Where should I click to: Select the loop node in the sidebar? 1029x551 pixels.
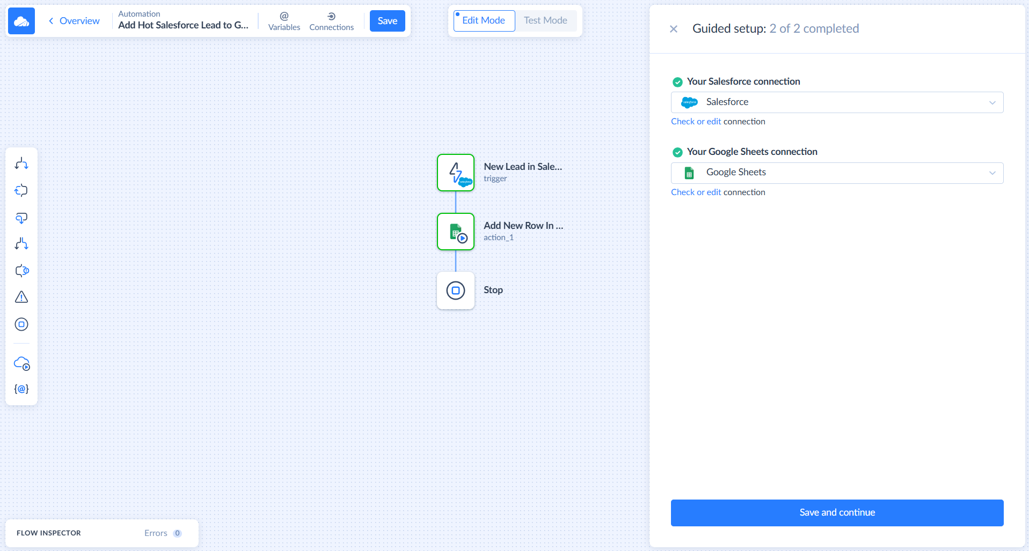[21, 190]
